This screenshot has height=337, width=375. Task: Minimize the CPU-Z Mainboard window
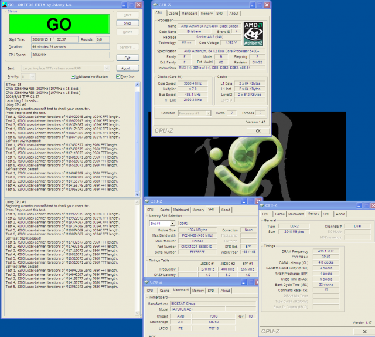pyautogui.click(x=244, y=282)
